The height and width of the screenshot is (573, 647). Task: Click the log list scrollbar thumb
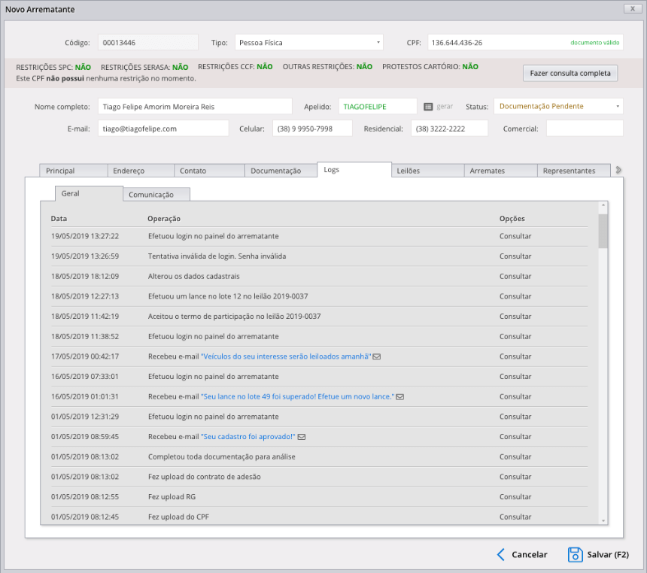point(603,231)
